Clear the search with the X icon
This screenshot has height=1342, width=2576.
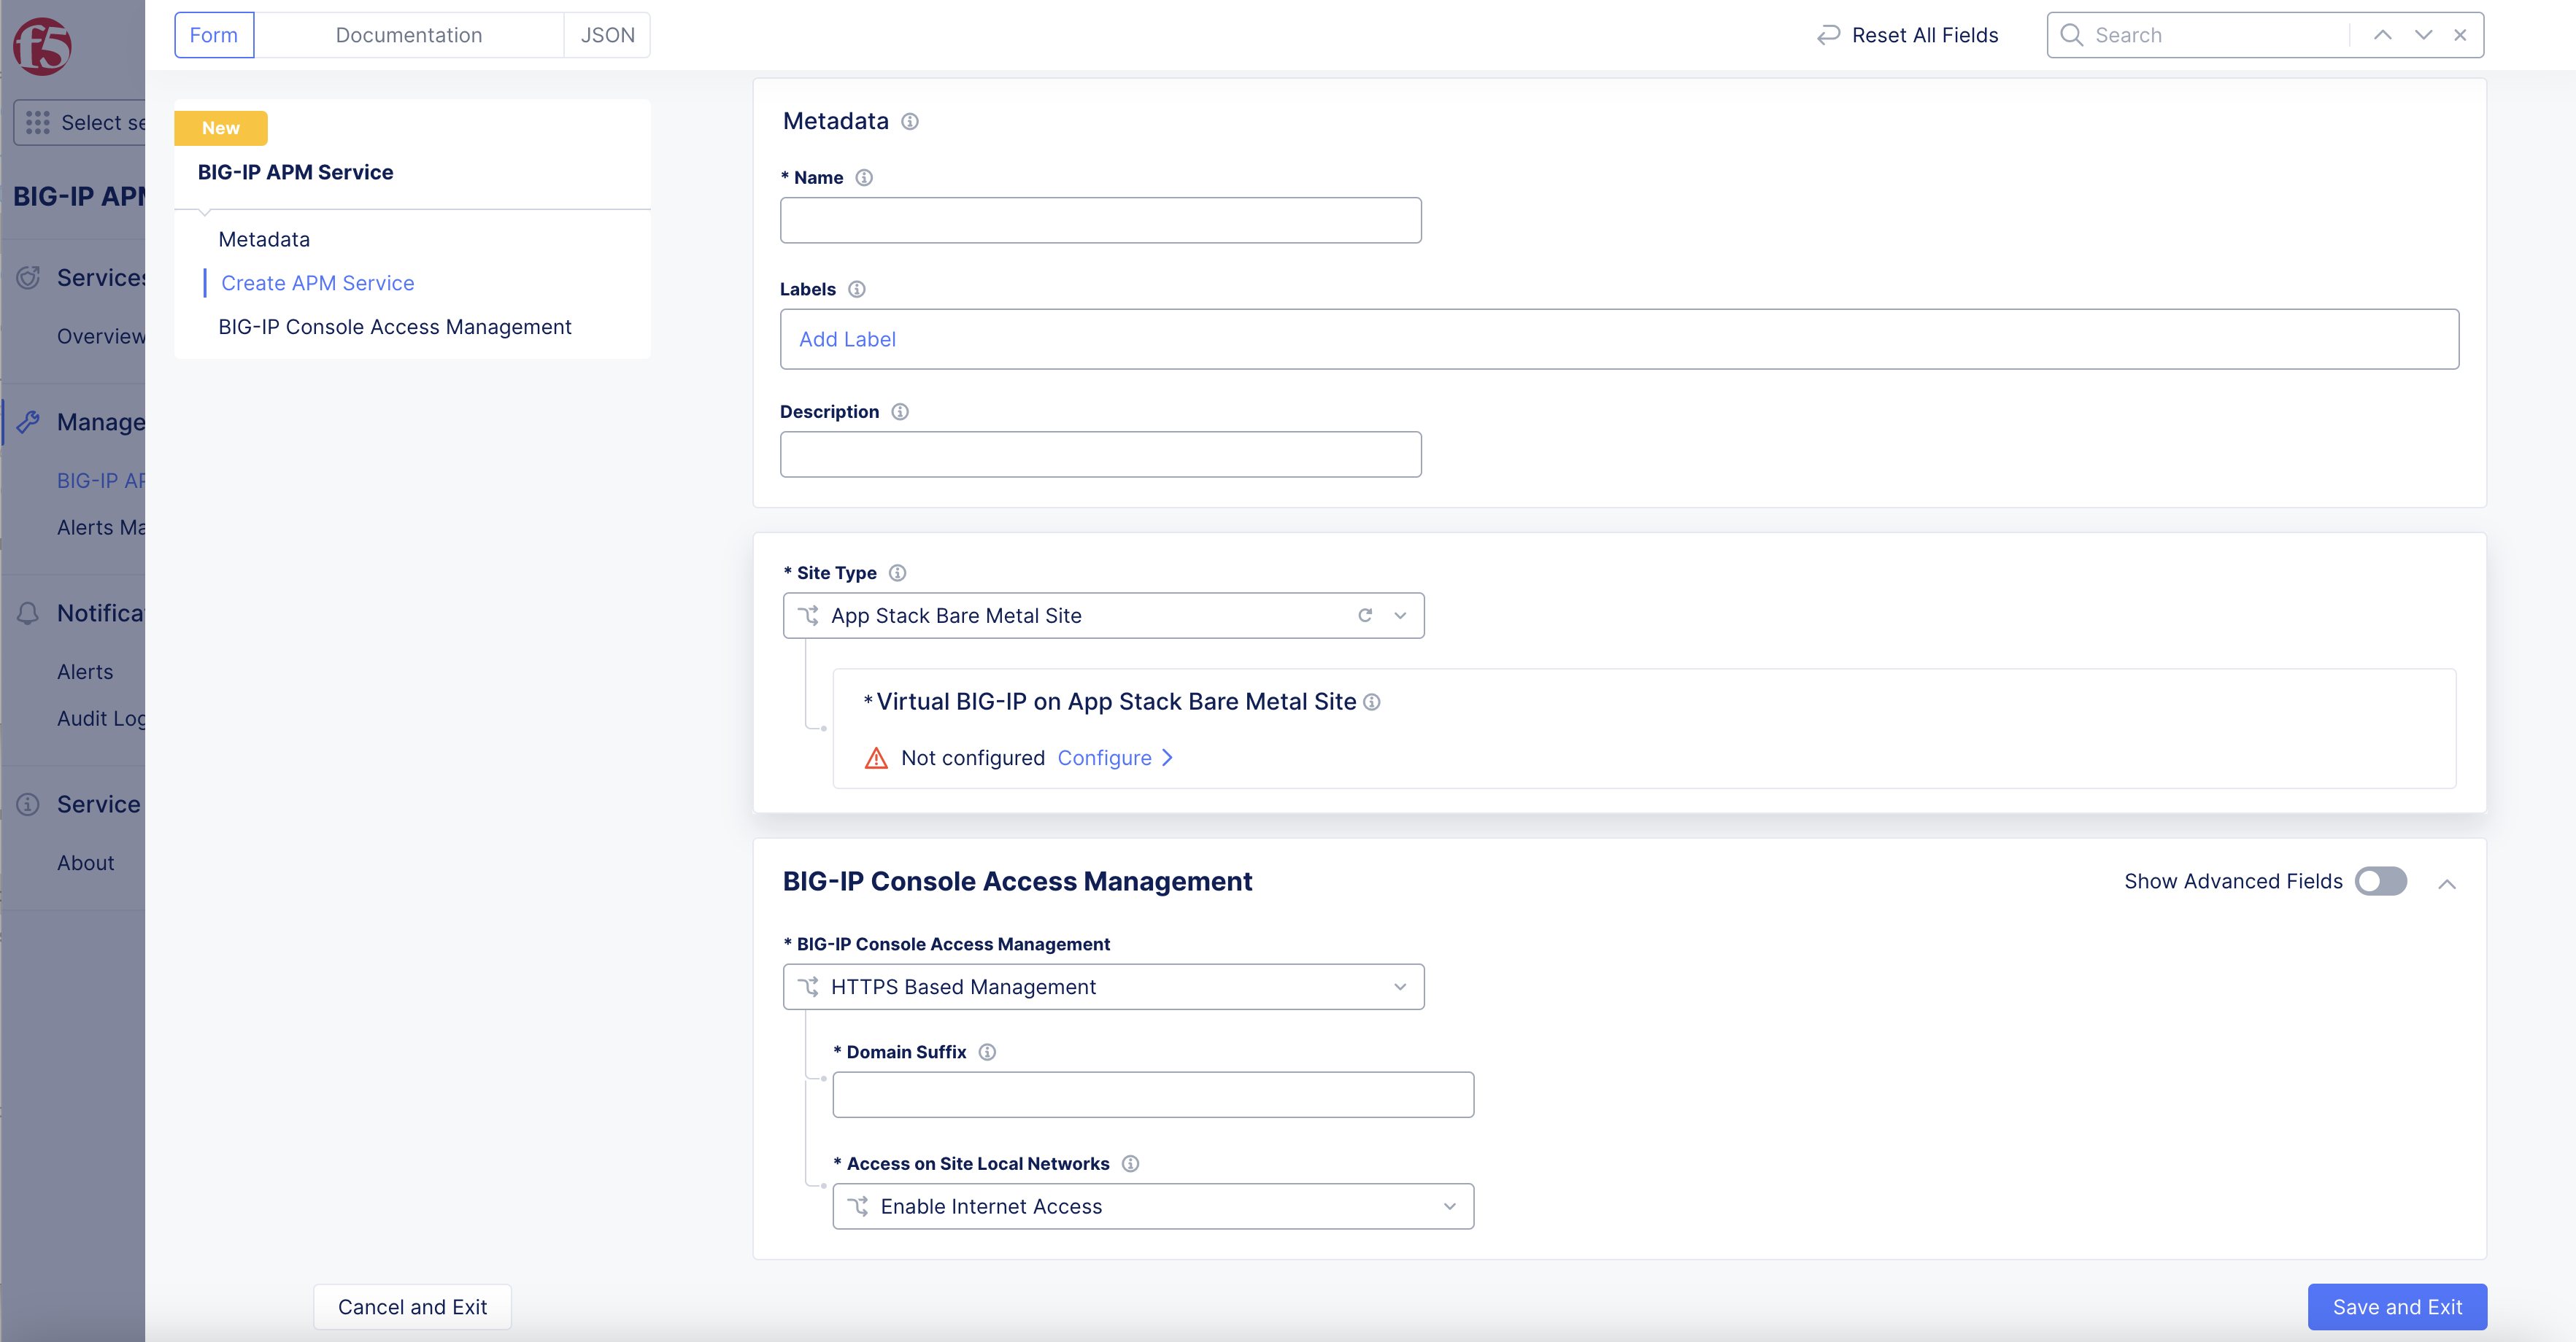coord(2460,35)
